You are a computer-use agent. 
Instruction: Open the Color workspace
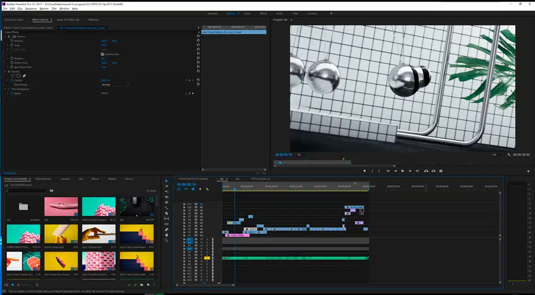(247, 14)
